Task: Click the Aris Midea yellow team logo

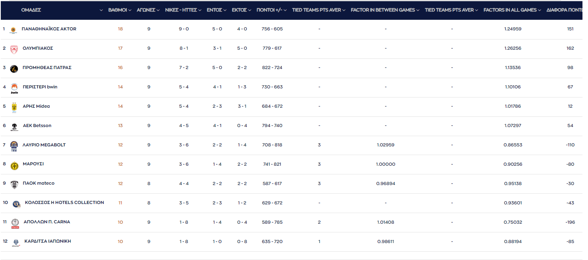Action: tap(14, 107)
